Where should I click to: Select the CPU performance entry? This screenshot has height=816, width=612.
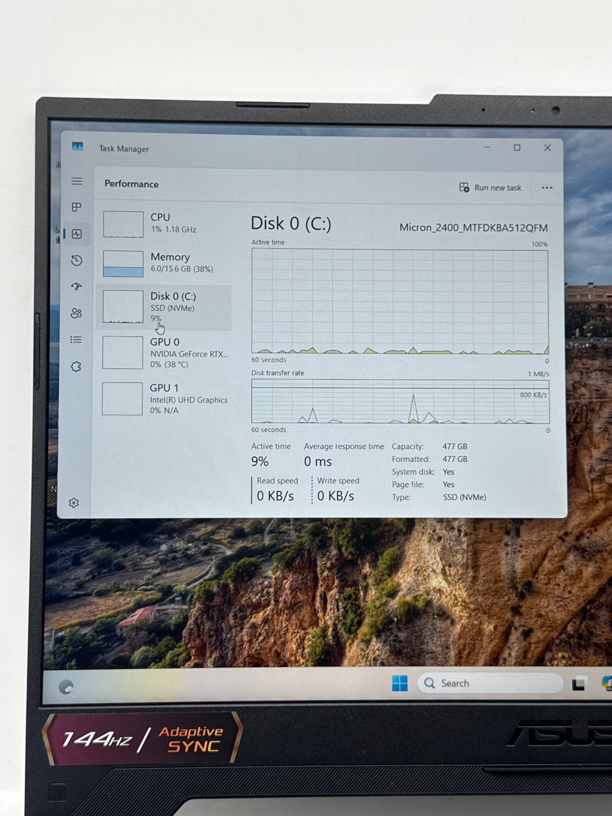point(165,224)
